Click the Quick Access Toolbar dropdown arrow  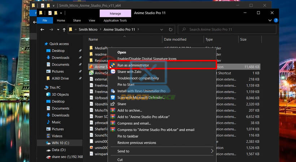point(61,13)
